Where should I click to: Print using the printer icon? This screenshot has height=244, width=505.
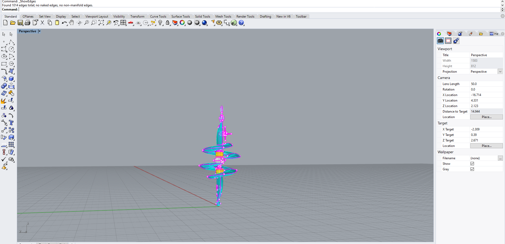click(x=27, y=23)
